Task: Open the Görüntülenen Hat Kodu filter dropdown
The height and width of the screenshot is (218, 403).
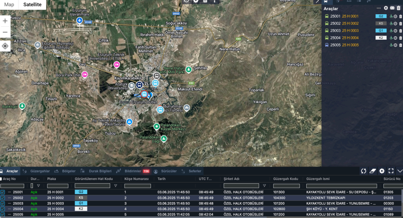Action: [x=115, y=186]
